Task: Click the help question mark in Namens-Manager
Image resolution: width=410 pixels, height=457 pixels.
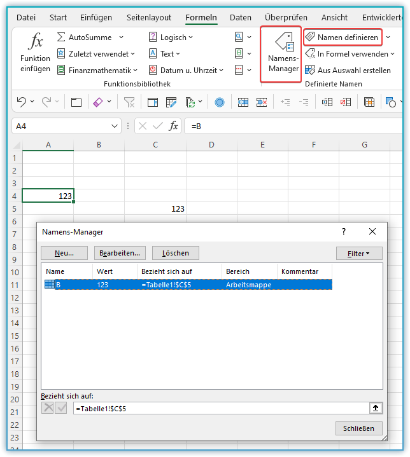Action: tap(344, 232)
